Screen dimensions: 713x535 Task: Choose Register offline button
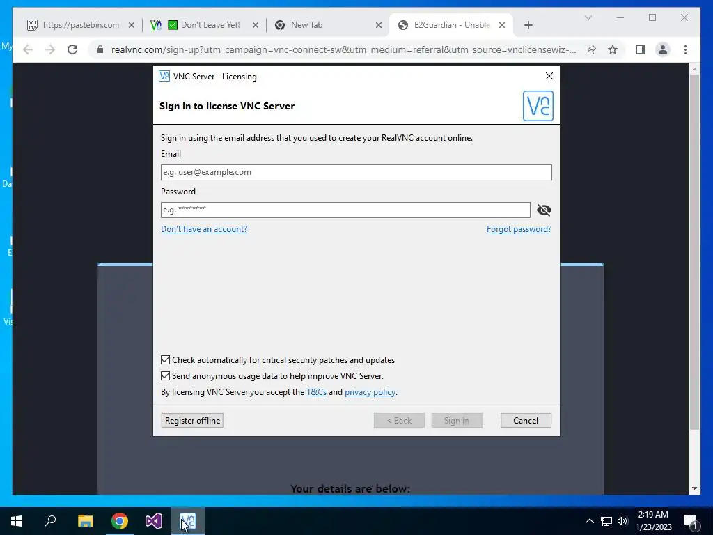coord(192,420)
